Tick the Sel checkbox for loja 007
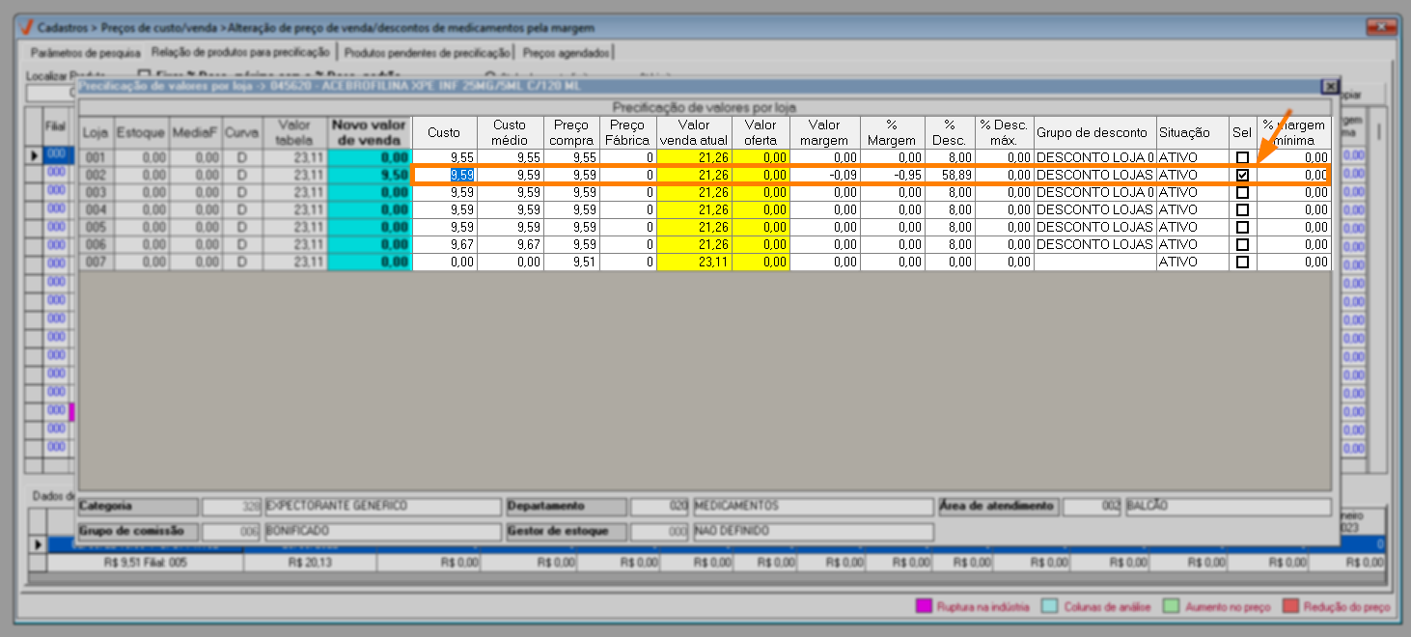1411x637 pixels. 1243,262
